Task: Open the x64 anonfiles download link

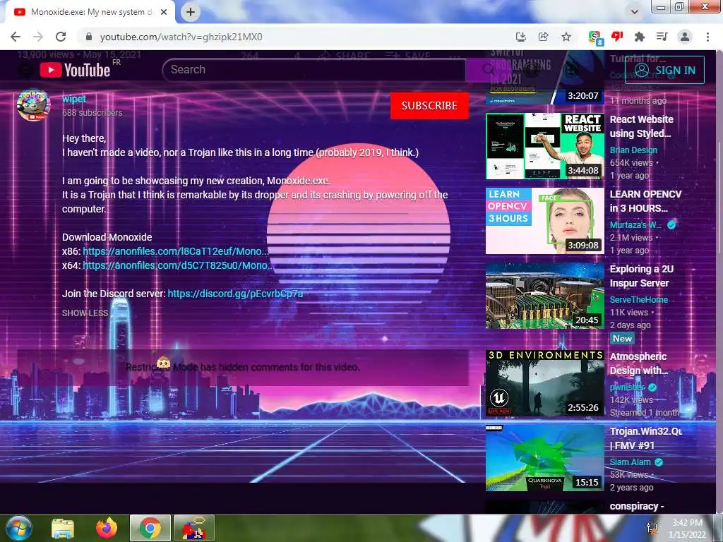Action: click(x=177, y=265)
